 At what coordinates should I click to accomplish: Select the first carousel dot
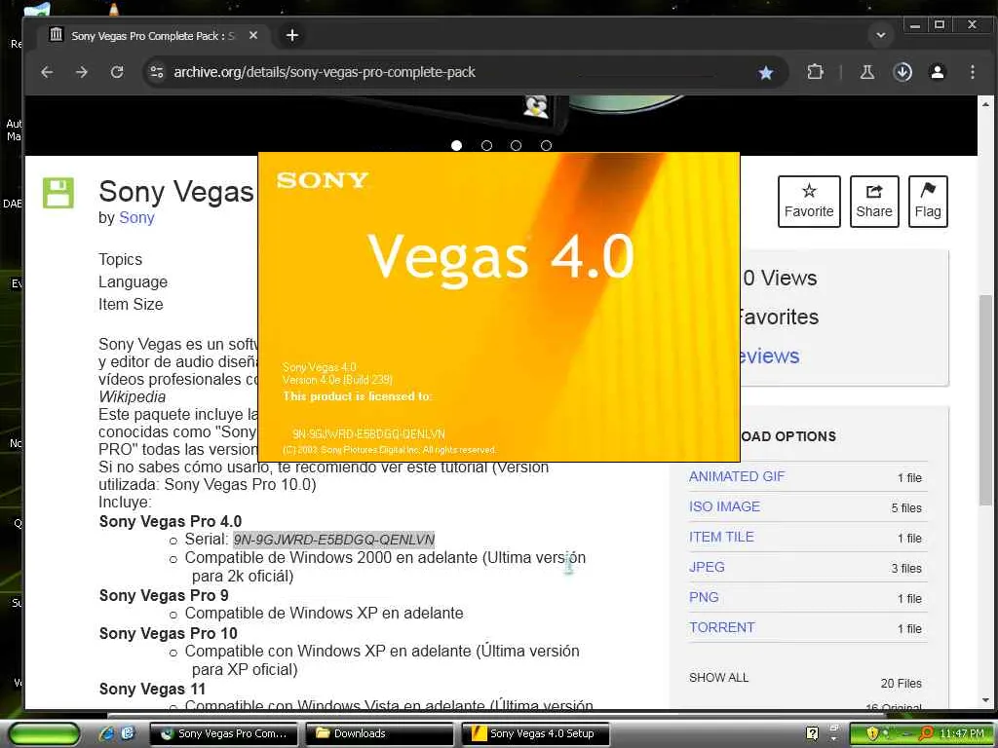click(x=456, y=146)
